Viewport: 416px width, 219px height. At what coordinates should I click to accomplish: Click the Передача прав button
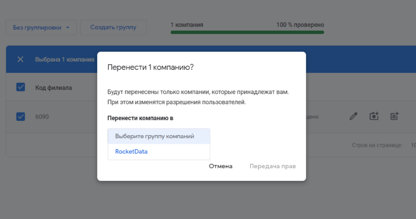point(273,166)
